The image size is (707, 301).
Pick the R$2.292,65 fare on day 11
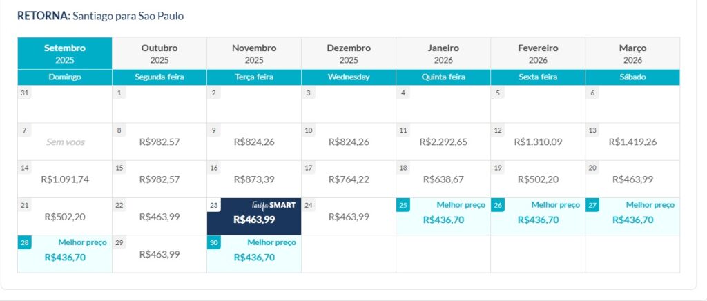443,142
